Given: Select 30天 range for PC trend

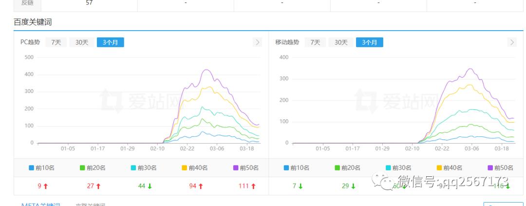Looking at the screenshot, I should [81, 42].
